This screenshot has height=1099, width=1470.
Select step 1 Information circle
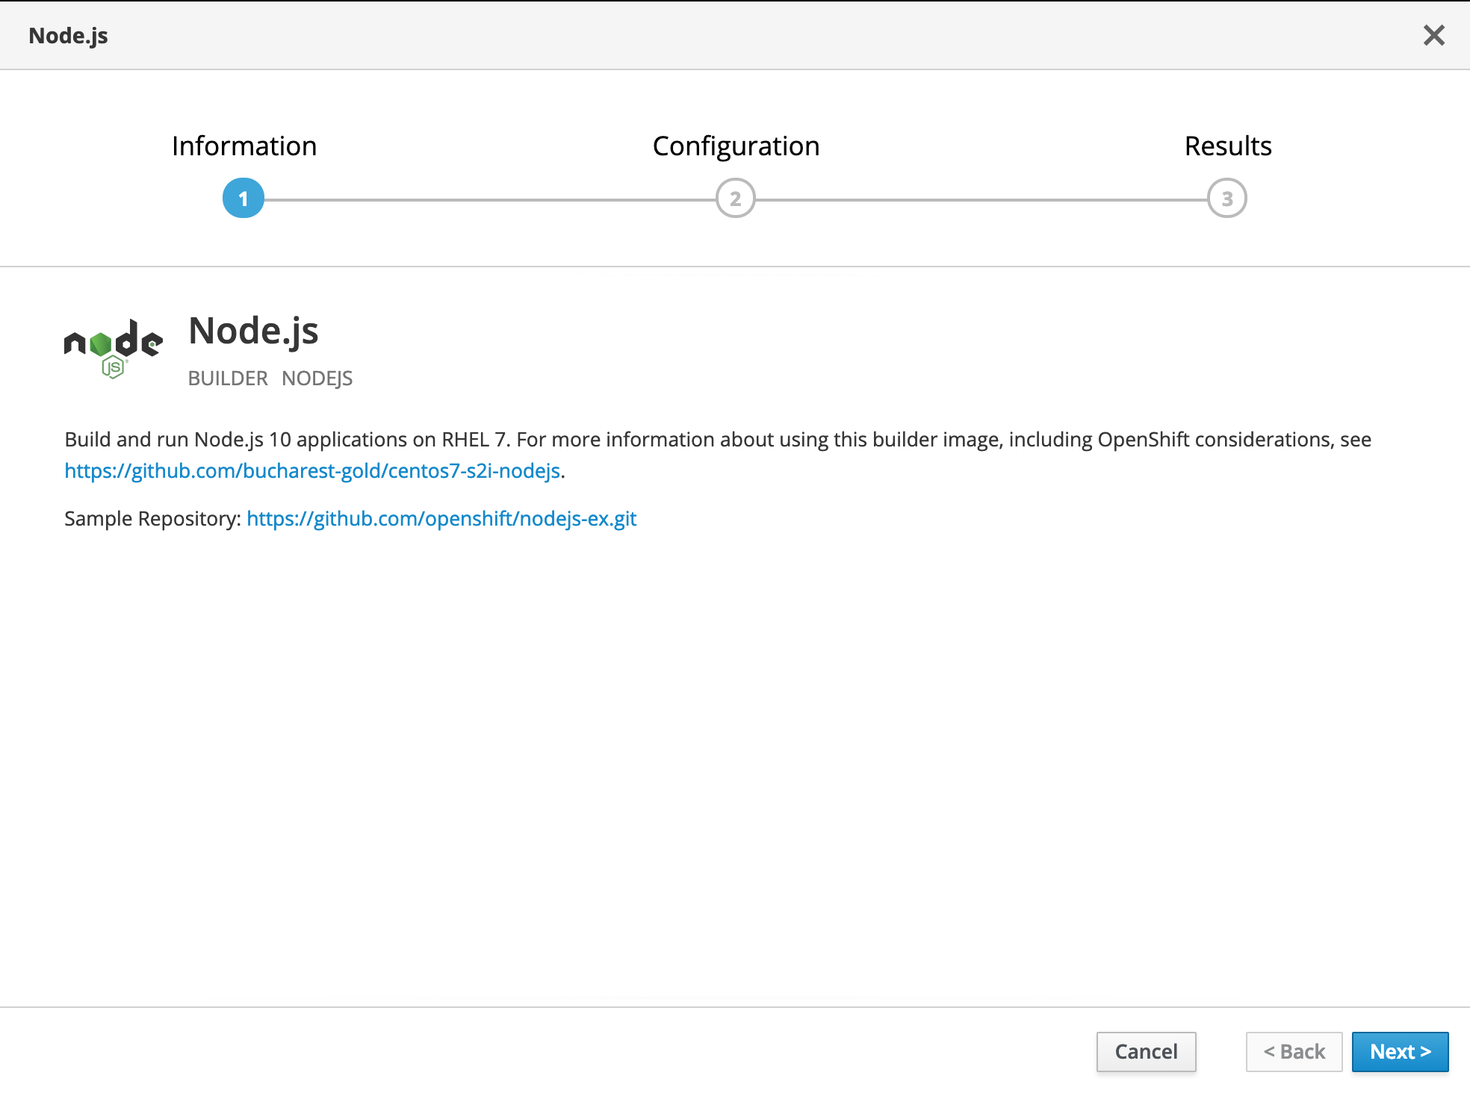click(x=244, y=199)
